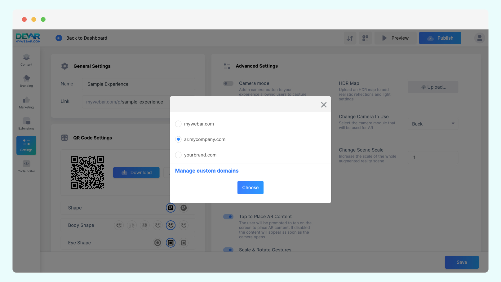Open the Marketing section
Viewport: 501px width, 282px height.
26,102
